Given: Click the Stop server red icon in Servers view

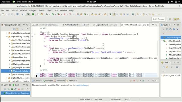Looking at the screenshot, I should click(x=19, y=89).
